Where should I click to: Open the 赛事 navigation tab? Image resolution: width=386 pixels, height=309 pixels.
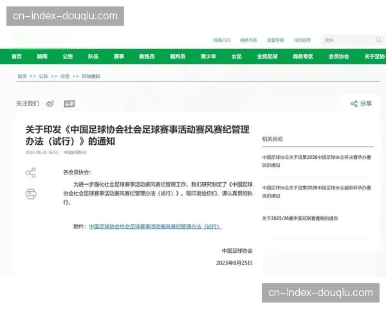coord(119,57)
